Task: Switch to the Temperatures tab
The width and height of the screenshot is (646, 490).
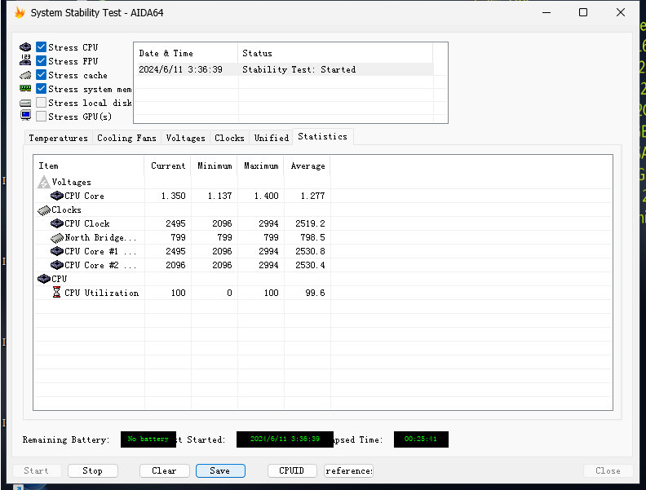Action: (59, 138)
